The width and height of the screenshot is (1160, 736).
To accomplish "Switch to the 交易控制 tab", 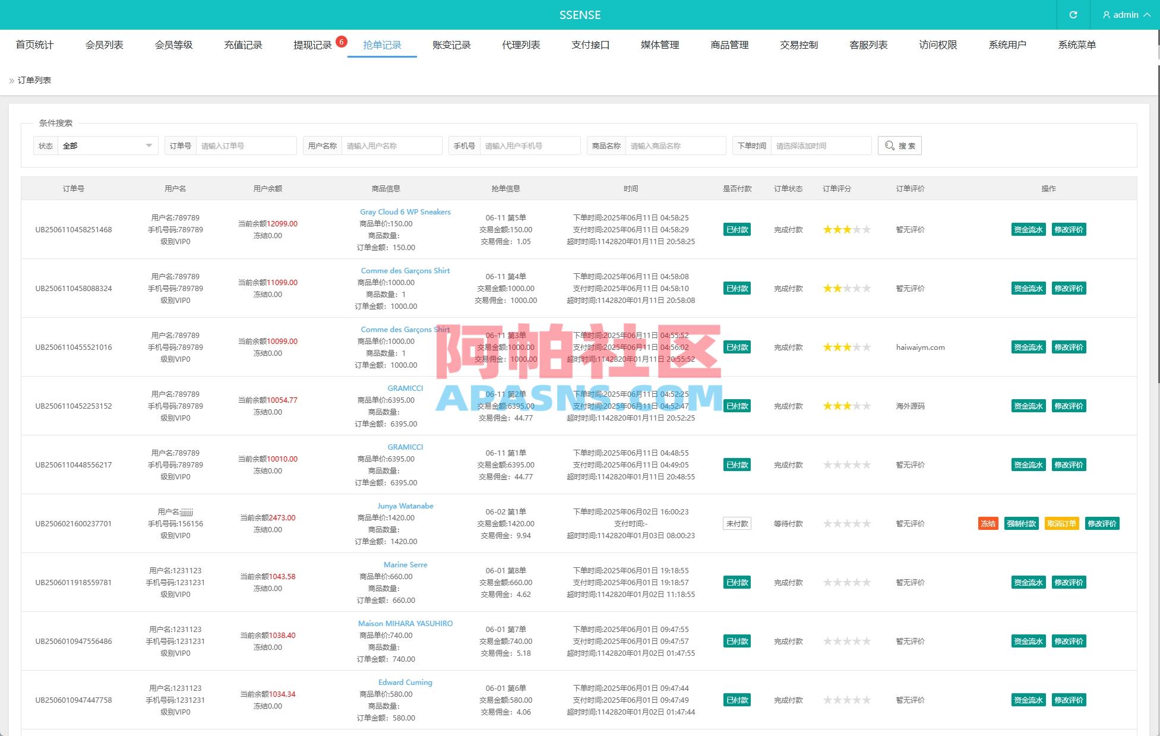I will click(x=798, y=45).
